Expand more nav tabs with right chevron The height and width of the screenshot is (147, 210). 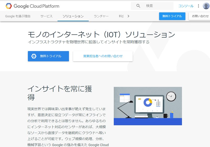click(x=128, y=16)
